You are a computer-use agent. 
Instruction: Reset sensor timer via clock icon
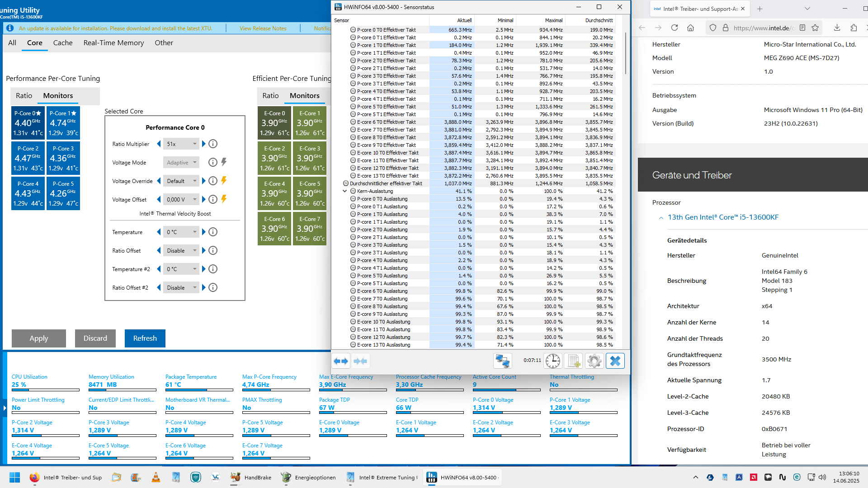click(x=552, y=361)
